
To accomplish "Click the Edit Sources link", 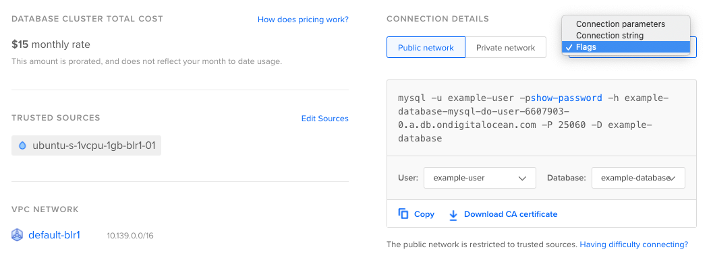I will point(324,119).
